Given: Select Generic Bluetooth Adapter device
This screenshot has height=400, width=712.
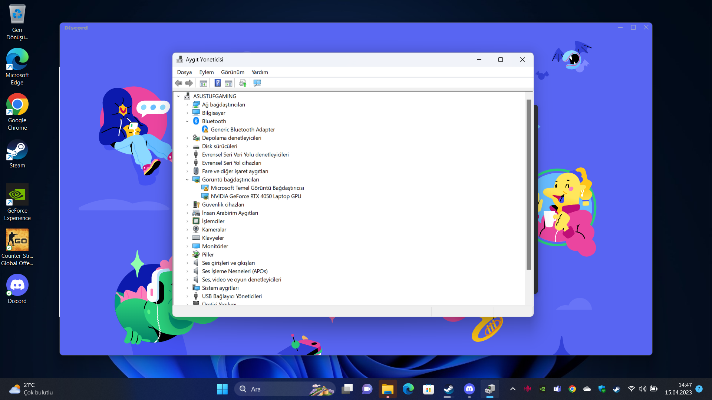Looking at the screenshot, I should pos(243,130).
